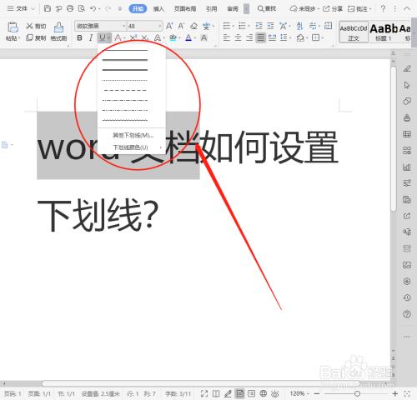This screenshot has width=417, height=400.
Task: Switch to 插入 (Insert) tab
Action: [158, 9]
